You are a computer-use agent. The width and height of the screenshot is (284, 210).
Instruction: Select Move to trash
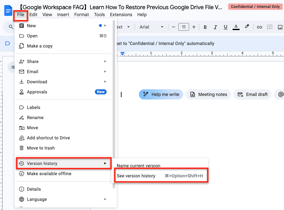(x=63, y=148)
